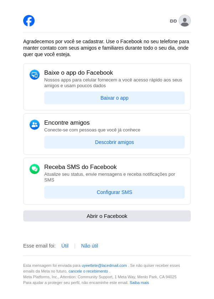Image resolution: width=214 pixels, height=299 pixels.
Task: Click the Facebook logo icon
Action: point(29,21)
